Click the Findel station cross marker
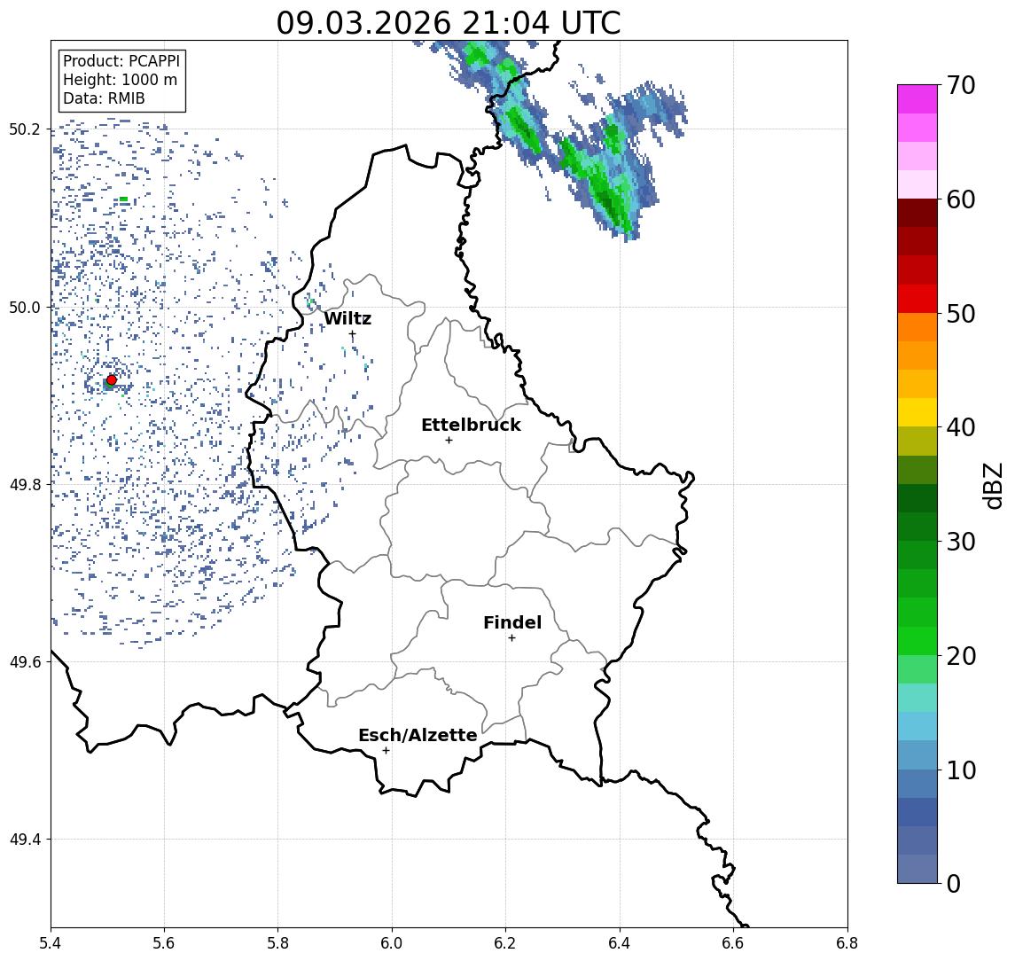The width and height of the screenshot is (1015, 961). pyautogui.click(x=511, y=638)
